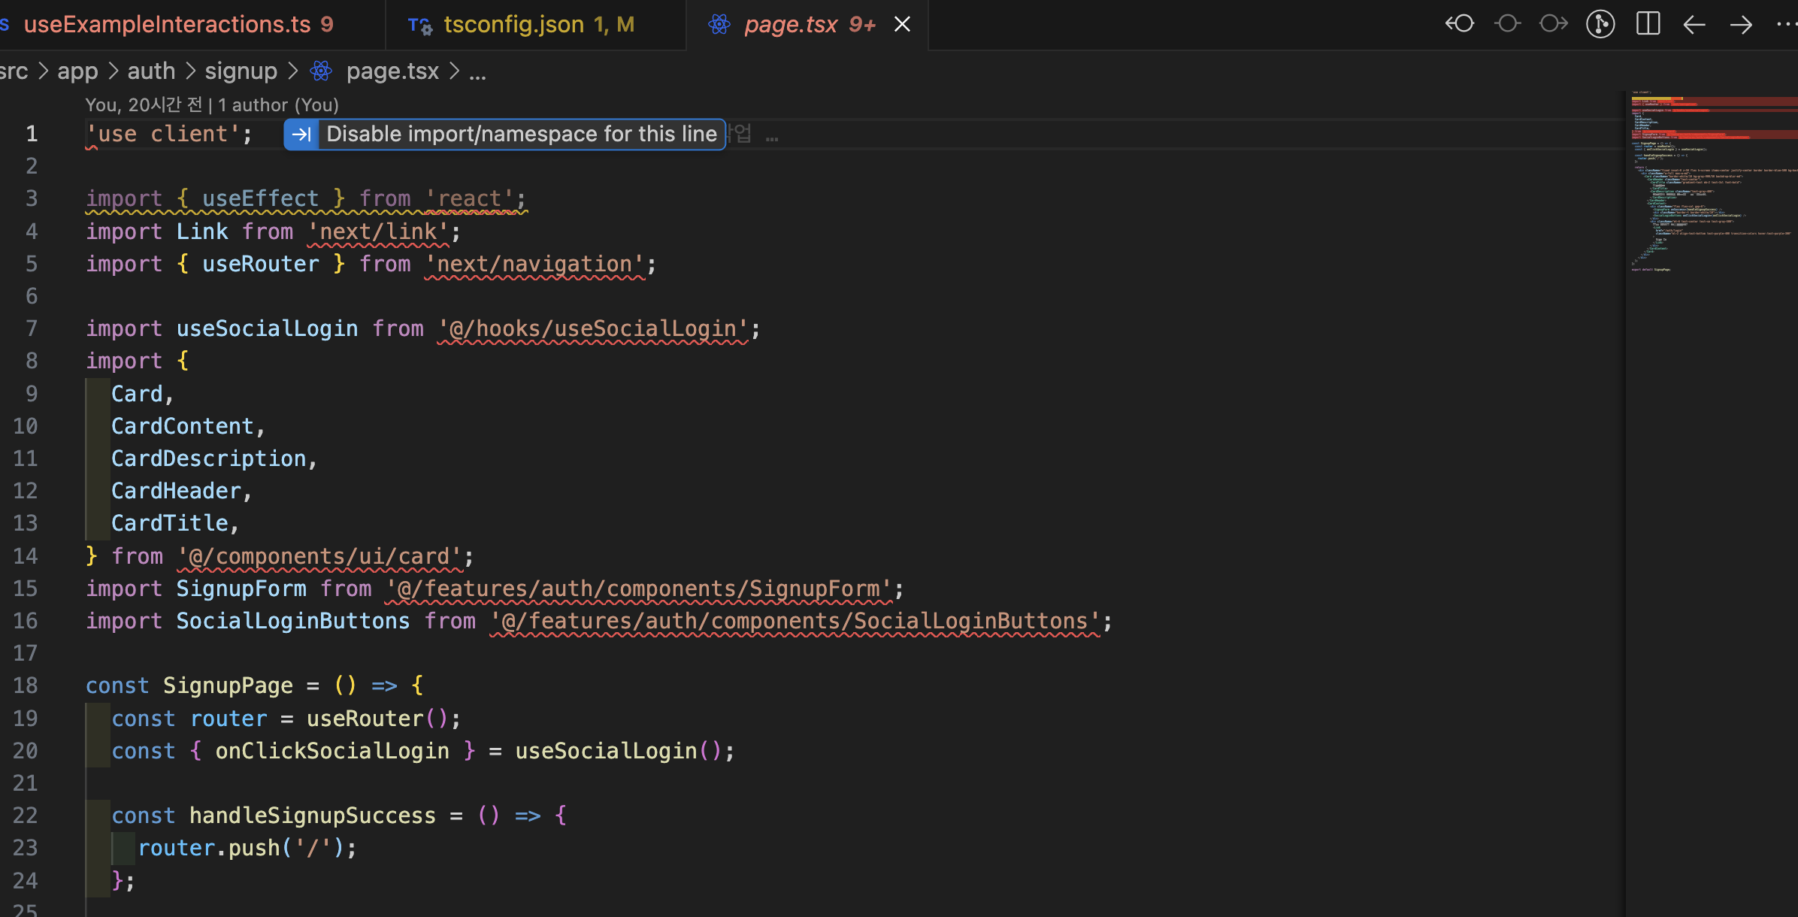Click the inline blame ellipsis after line 1

772,137
